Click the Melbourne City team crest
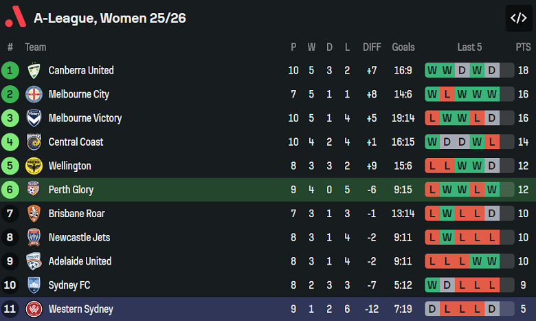536x321 pixels. coord(34,94)
